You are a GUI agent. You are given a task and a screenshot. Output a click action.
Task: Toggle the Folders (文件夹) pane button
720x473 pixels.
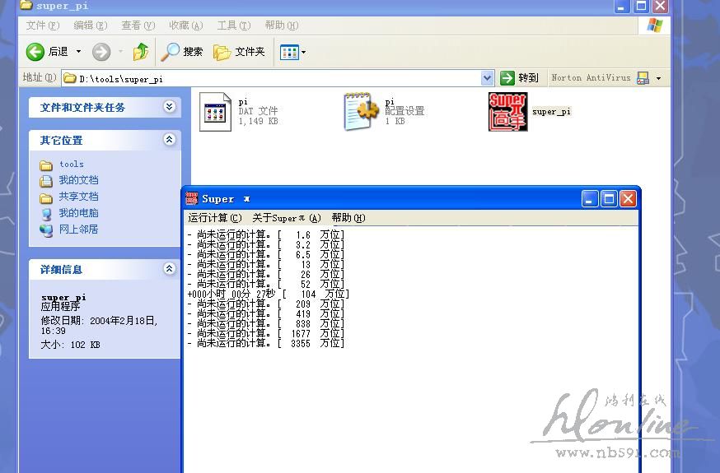[239, 52]
